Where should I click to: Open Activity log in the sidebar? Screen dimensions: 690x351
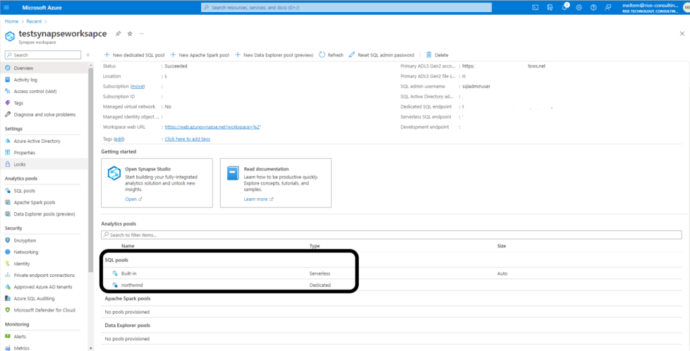tap(26, 79)
